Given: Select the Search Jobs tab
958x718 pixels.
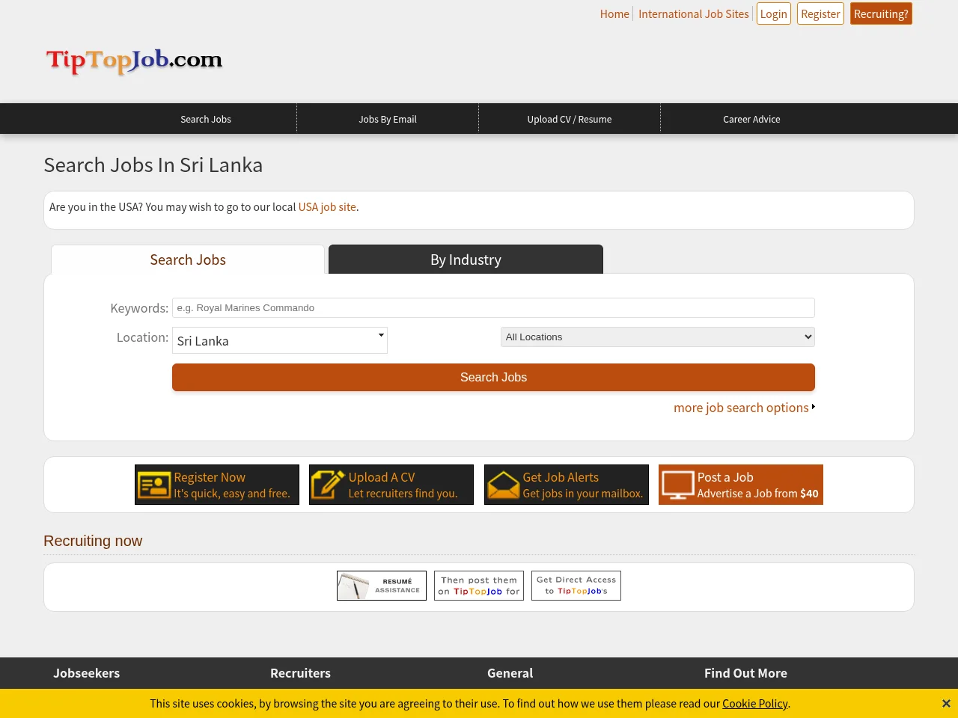Looking at the screenshot, I should coord(188,260).
